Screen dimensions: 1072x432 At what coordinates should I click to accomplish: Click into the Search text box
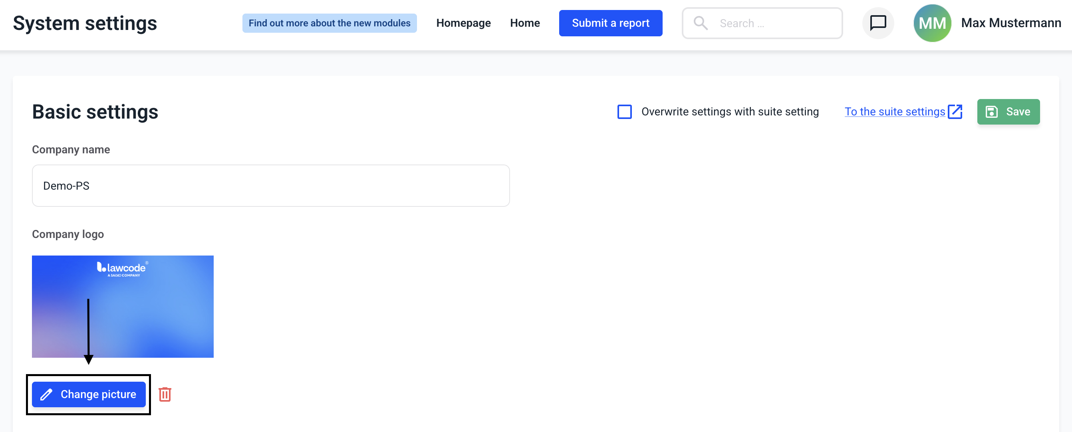(x=774, y=23)
